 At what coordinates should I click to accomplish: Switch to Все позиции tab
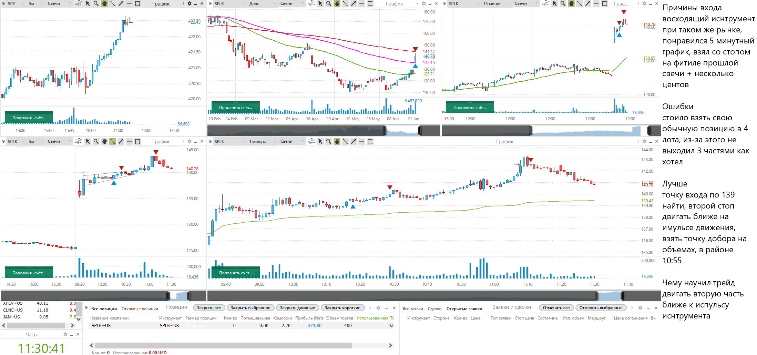click(104, 309)
